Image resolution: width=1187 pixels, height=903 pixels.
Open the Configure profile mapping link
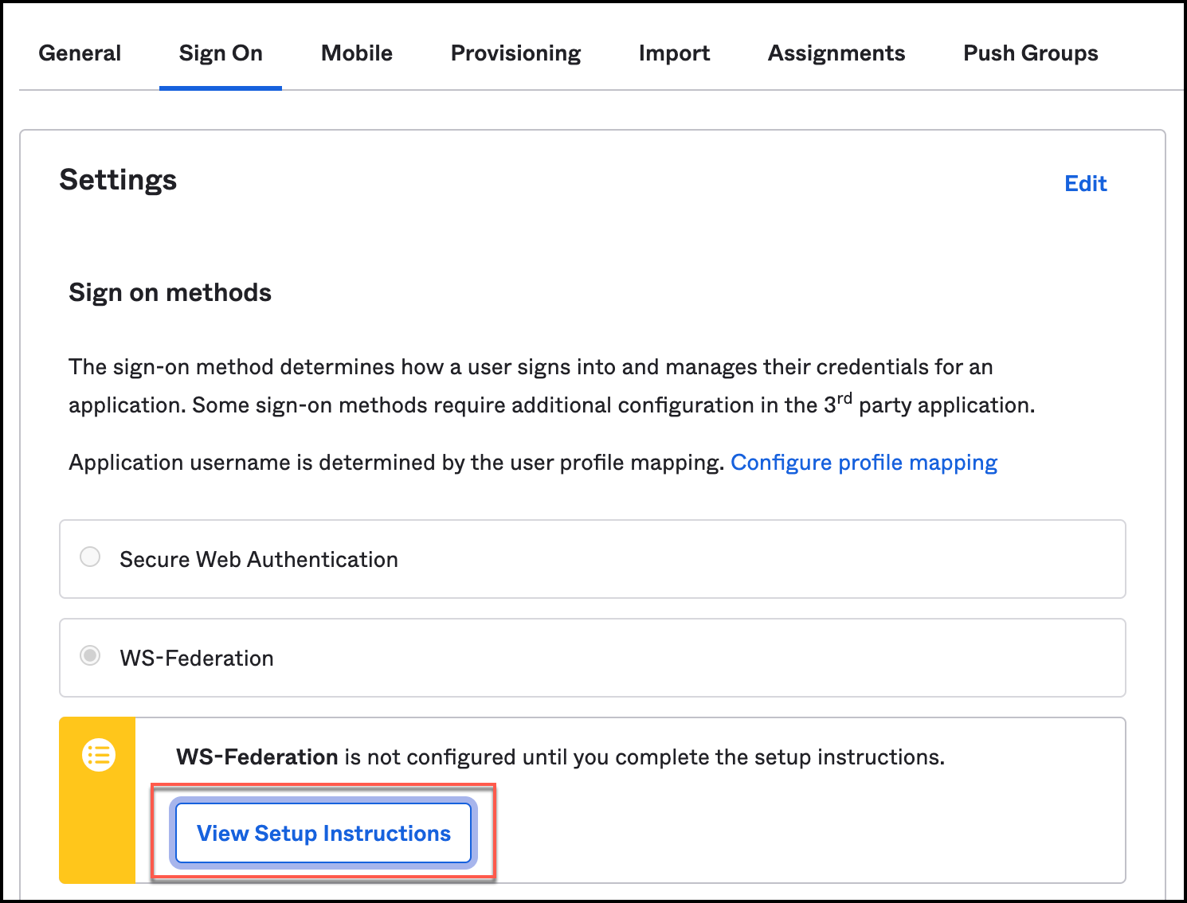tap(864, 463)
